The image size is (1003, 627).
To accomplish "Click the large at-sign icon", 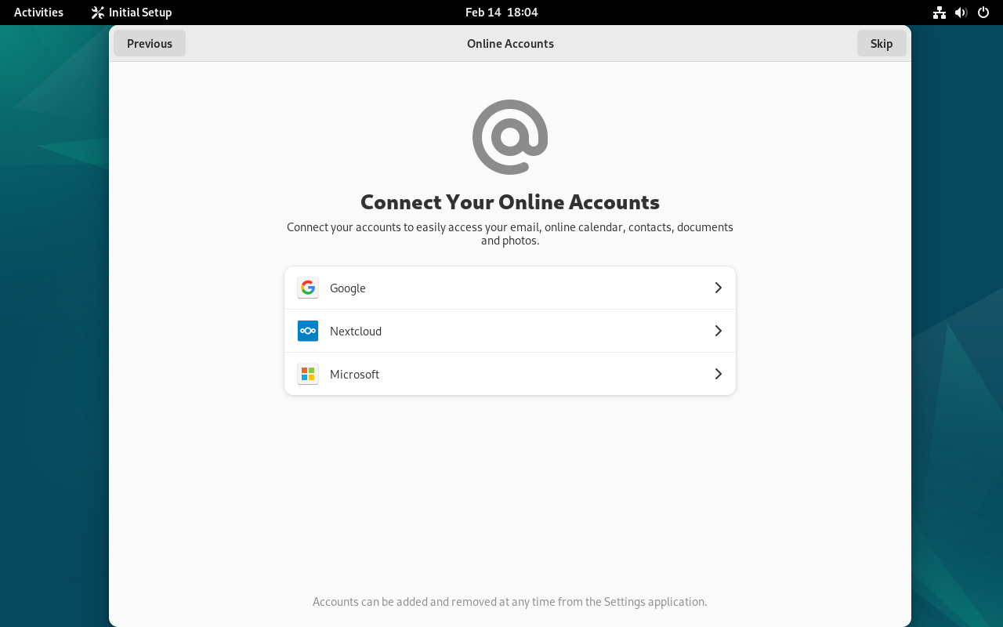I will point(510,137).
